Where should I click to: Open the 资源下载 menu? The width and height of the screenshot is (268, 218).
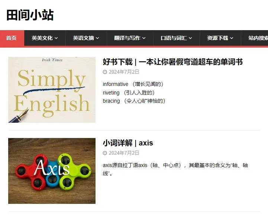[x=220, y=38]
